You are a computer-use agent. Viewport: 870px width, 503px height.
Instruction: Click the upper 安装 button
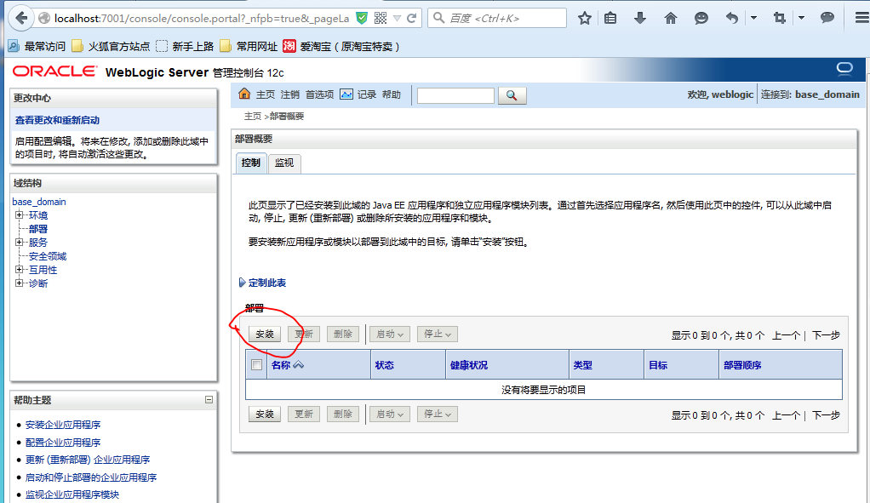coord(265,334)
